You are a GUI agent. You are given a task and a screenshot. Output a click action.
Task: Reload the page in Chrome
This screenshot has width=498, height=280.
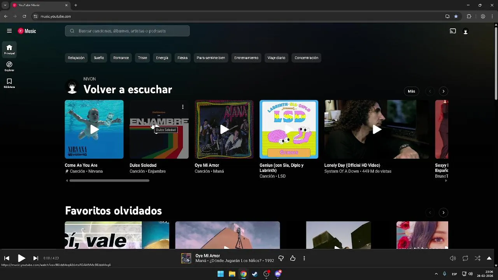click(x=24, y=16)
